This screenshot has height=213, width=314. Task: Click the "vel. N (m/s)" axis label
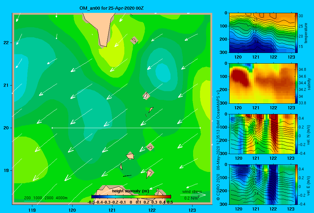point(309,135)
